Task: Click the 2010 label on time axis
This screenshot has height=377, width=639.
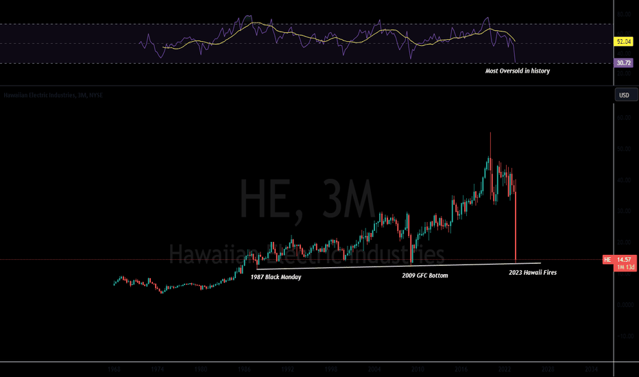Action: click(x=418, y=369)
